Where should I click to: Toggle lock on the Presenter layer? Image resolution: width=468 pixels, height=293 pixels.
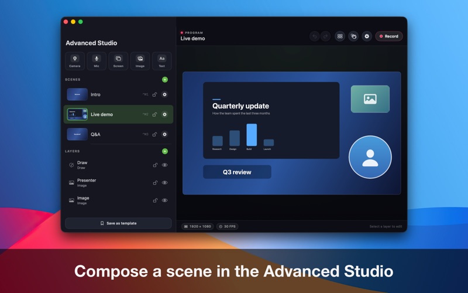click(x=155, y=183)
